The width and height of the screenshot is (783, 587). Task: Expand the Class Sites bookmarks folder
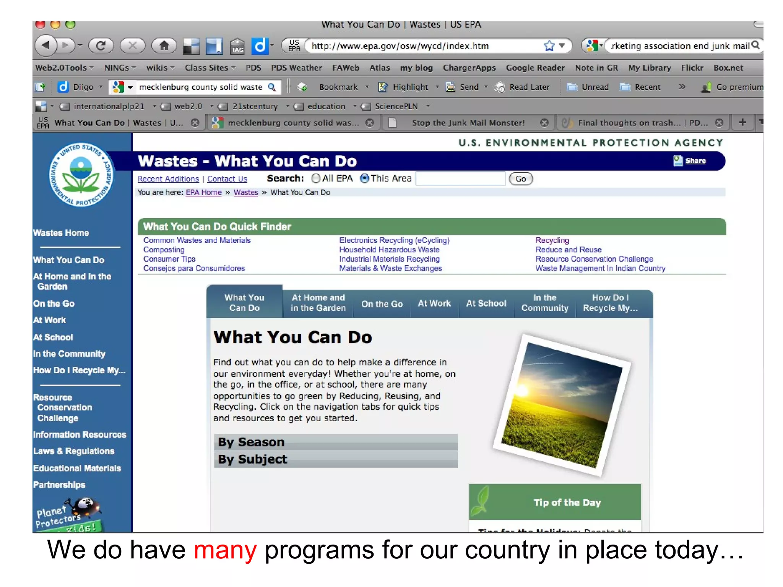210,68
